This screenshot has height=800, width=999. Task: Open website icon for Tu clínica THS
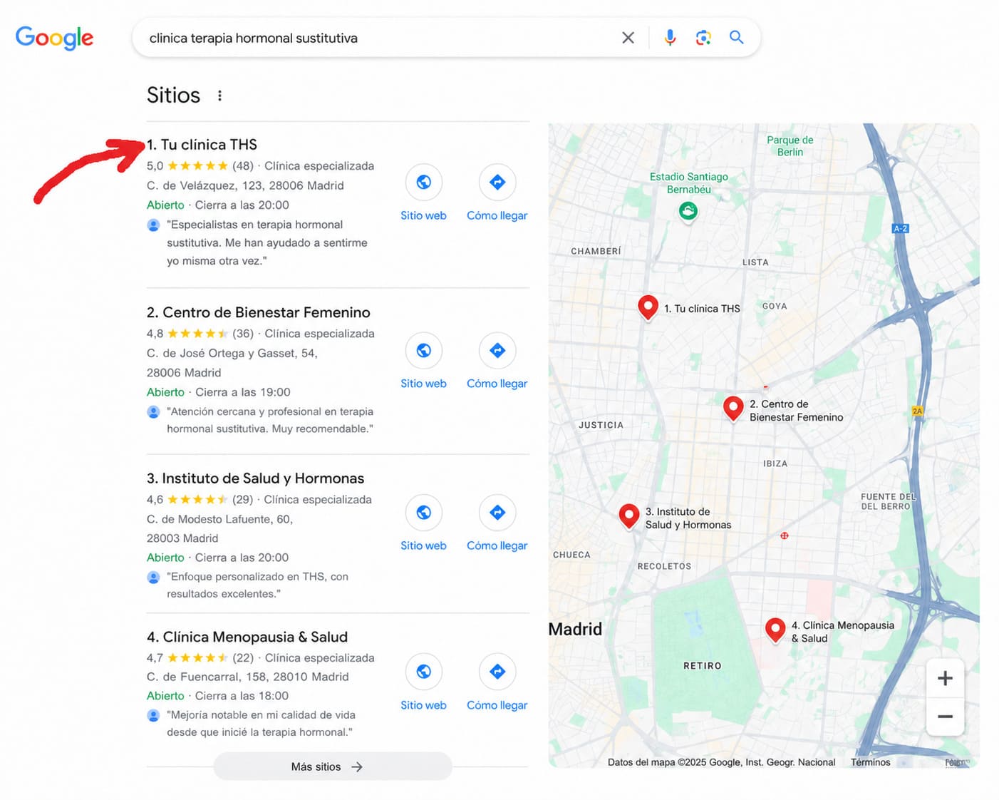[424, 183]
